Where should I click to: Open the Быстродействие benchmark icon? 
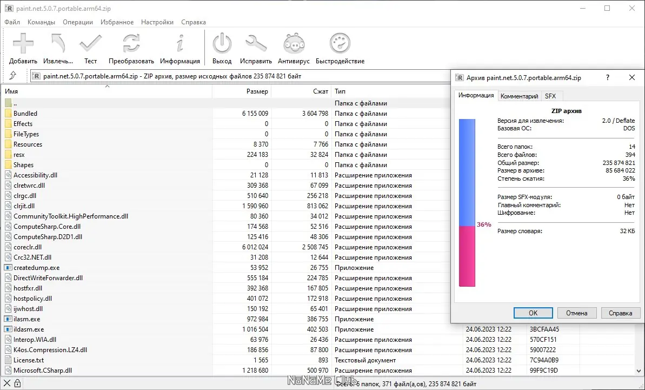(340, 44)
